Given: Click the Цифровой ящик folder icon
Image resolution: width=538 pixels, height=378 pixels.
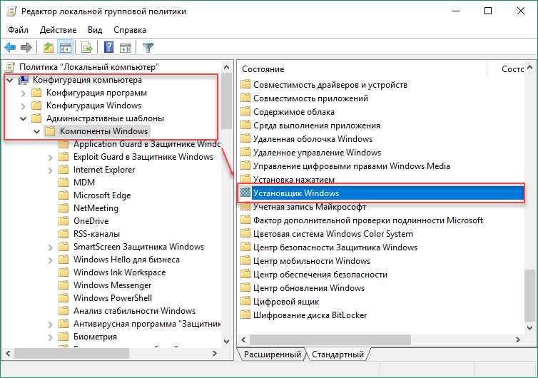Looking at the screenshot, I should click(245, 301).
